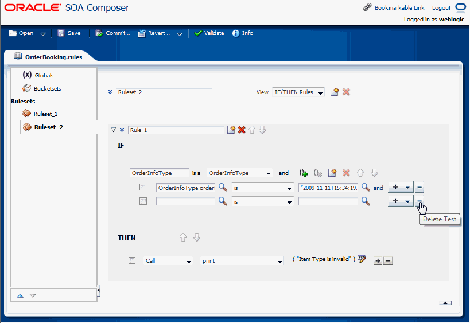Click the Revert toolbar button
This screenshot has width=470, height=323.
click(x=154, y=33)
